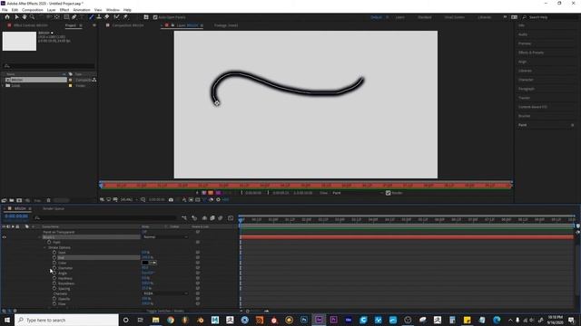
Task: Expand the Solids folder in Project panel
Action: pyautogui.click(x=3, y=85)
